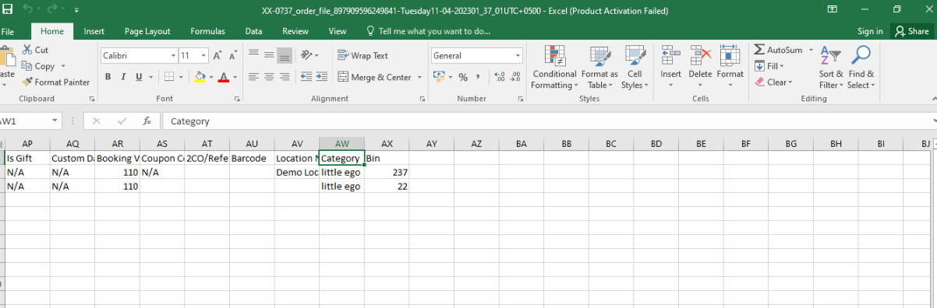937x308 pixels.
Task: Open the Merge & Center dropdown arrow
Action: coord(419,77)
